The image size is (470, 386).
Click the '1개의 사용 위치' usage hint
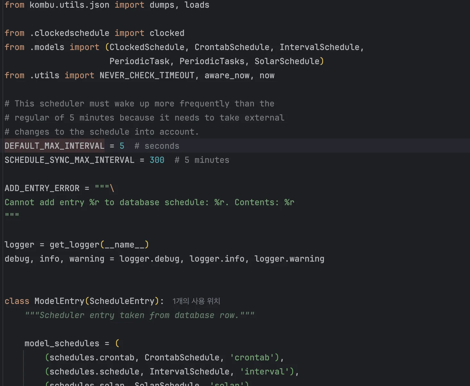pos(196,301)
